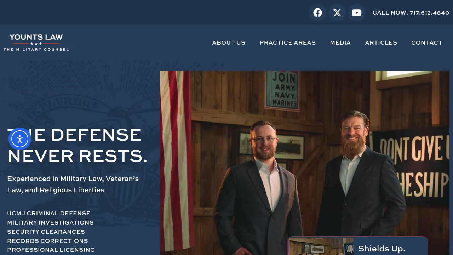Click the hero photo of two attorneys
The image size is (453, 255).
tap(305, 156)
